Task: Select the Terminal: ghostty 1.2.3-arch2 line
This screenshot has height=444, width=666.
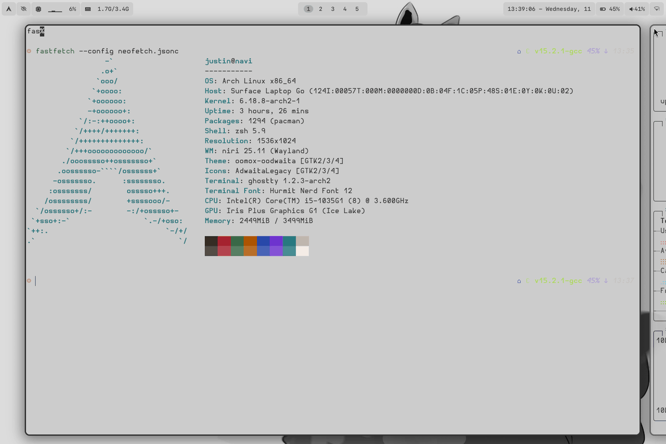Action: pos(268,181)
